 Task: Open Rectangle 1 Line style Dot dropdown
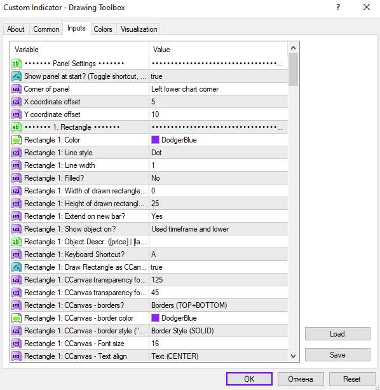tap(219, 153)
